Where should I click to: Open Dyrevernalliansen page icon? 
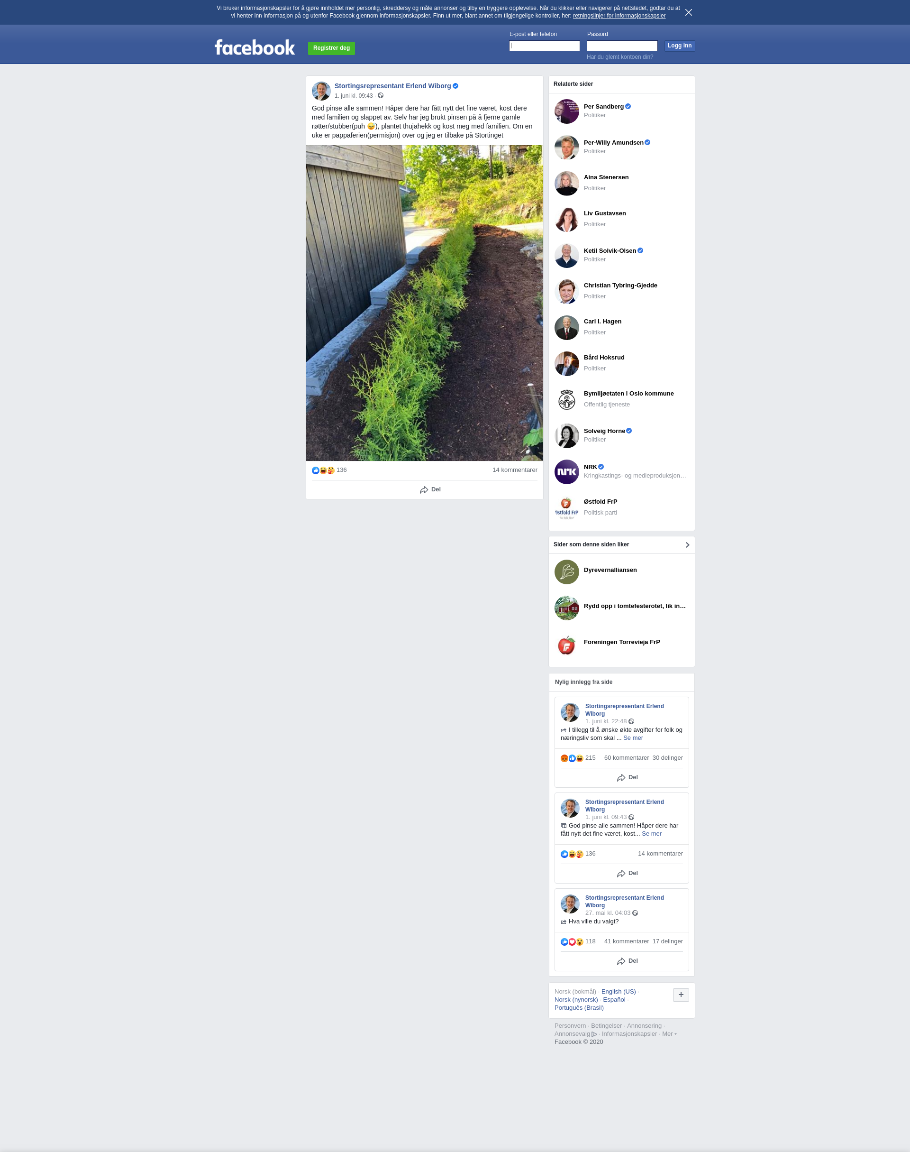click(x=566, y=572)
